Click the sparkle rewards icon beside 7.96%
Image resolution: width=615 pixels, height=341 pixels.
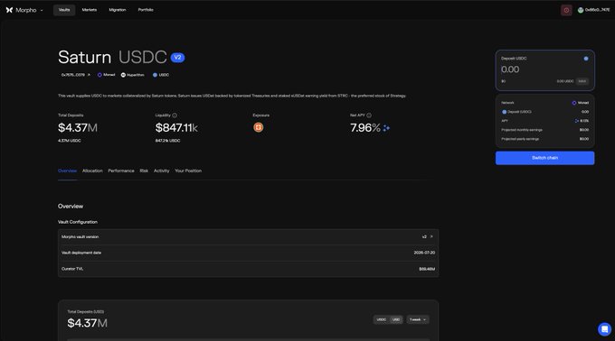point(386,128)
